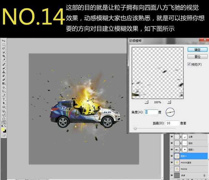Viewport: 209px width, 180px height.
Task: Select the Clone Stamp tool
Action: click(x=4, y=72)
